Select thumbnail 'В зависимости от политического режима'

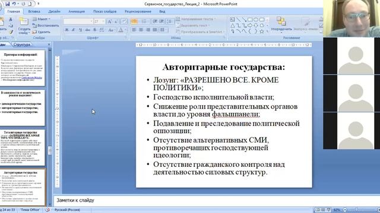tap(23, 108)
